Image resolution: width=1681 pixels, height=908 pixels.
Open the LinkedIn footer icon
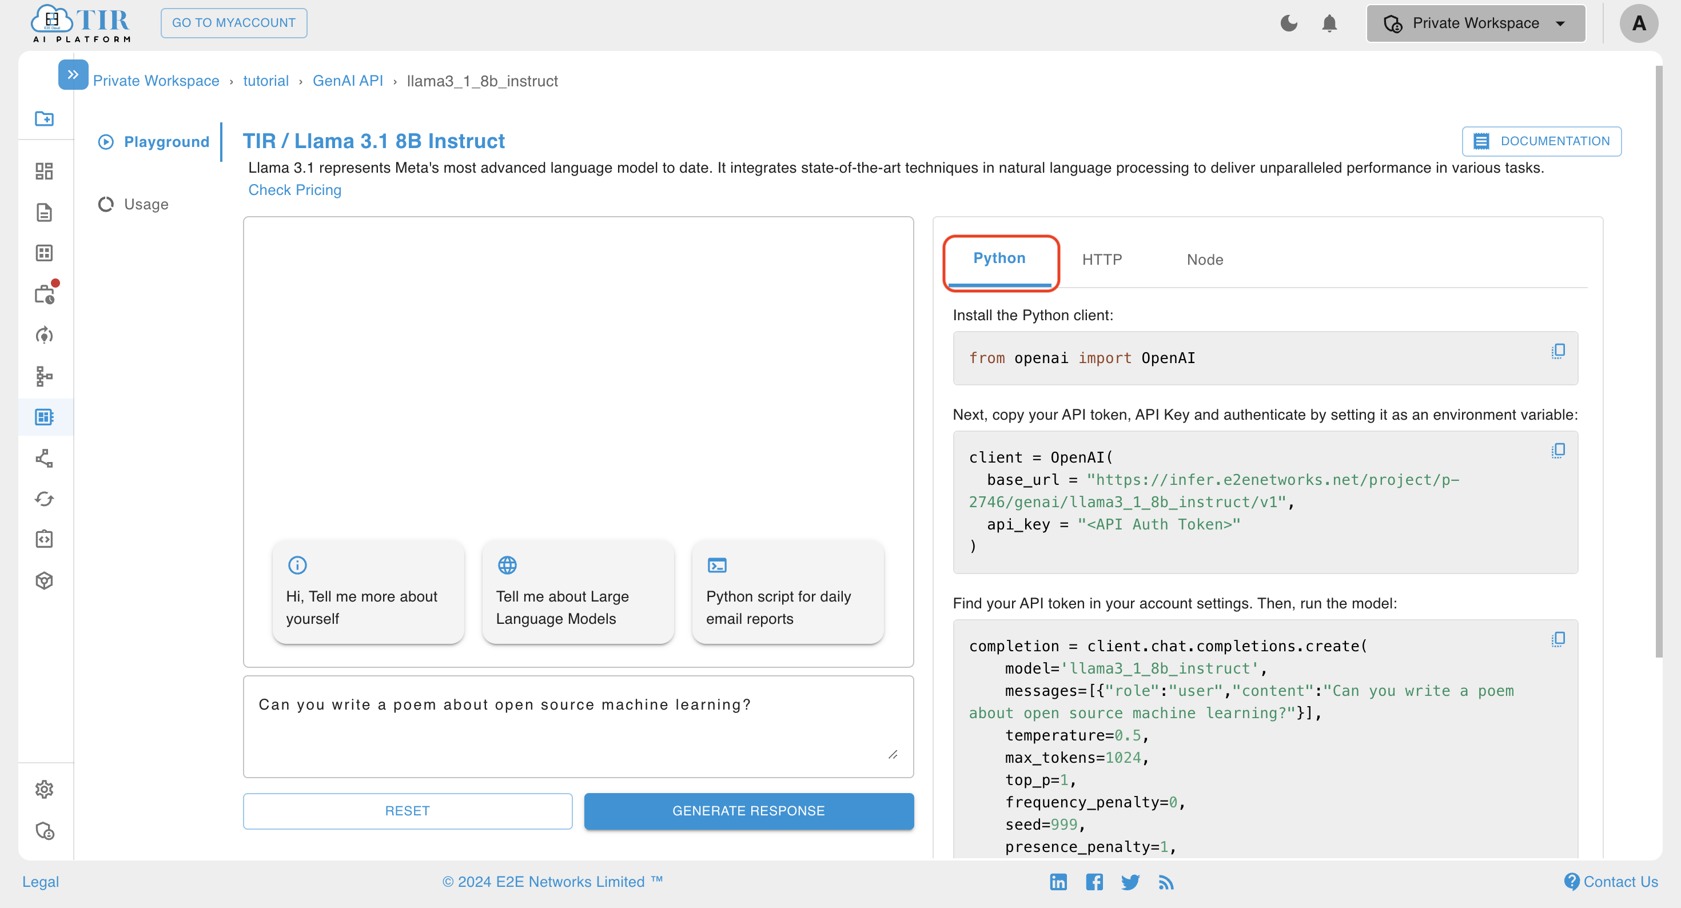1058,882
